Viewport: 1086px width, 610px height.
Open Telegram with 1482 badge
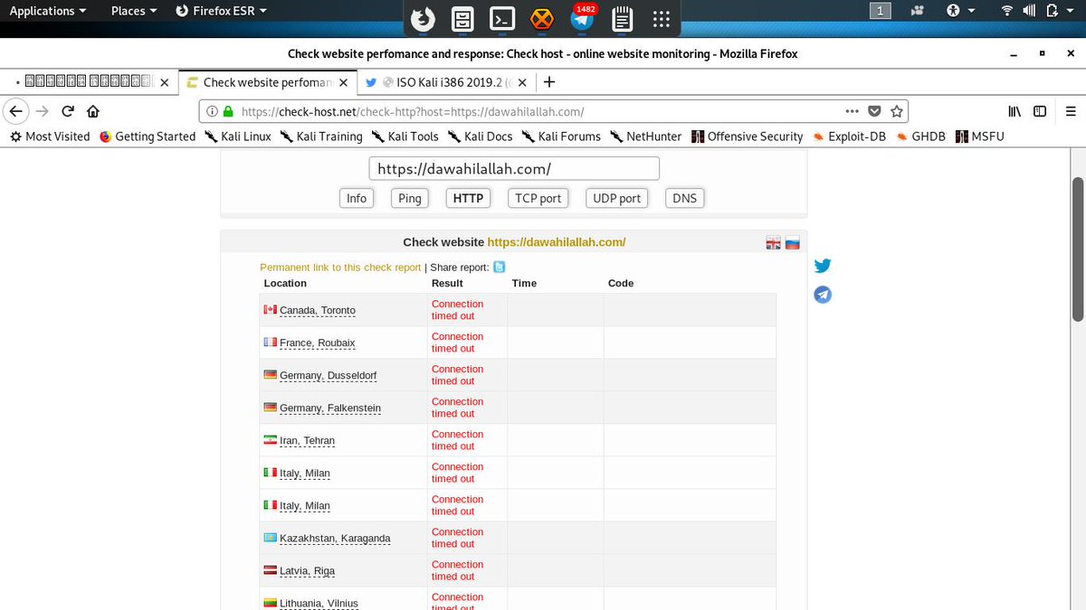pos(583,18)
